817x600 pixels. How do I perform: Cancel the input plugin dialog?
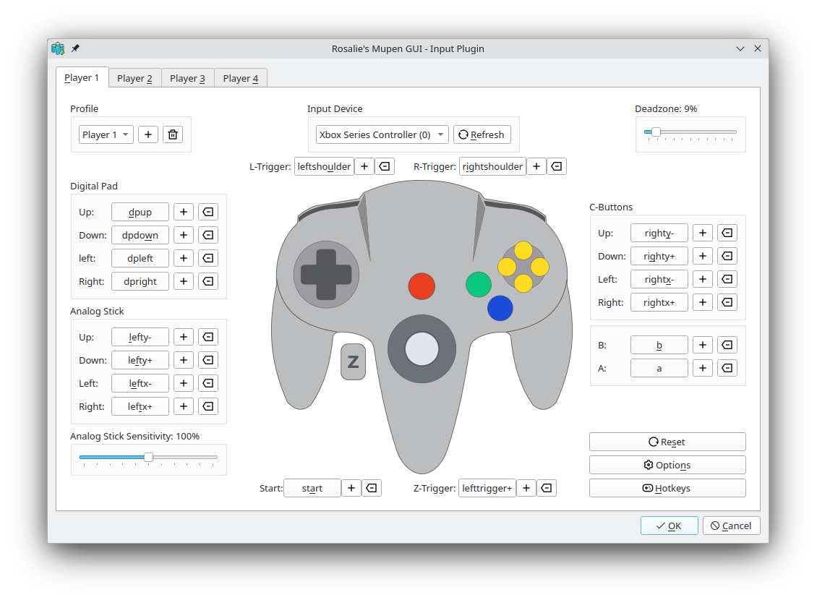[732, 526]
